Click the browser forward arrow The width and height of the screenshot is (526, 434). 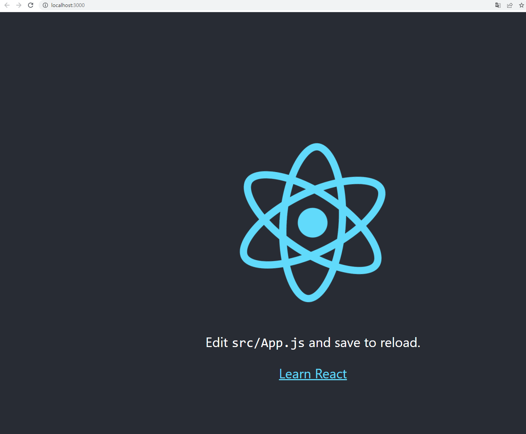point(19,5)
